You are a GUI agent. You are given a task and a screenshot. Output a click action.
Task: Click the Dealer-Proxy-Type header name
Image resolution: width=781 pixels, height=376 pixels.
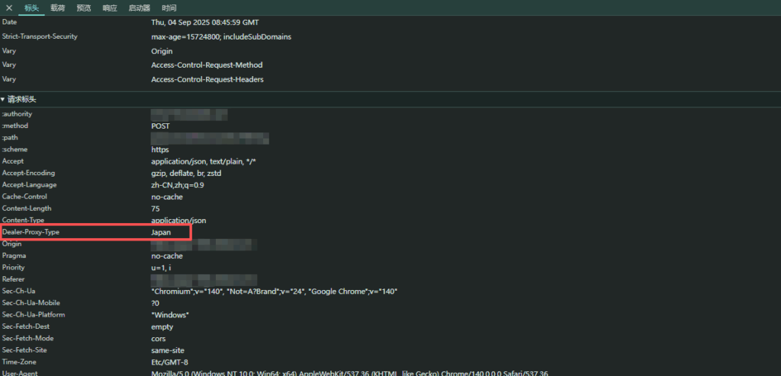(31, 232)
